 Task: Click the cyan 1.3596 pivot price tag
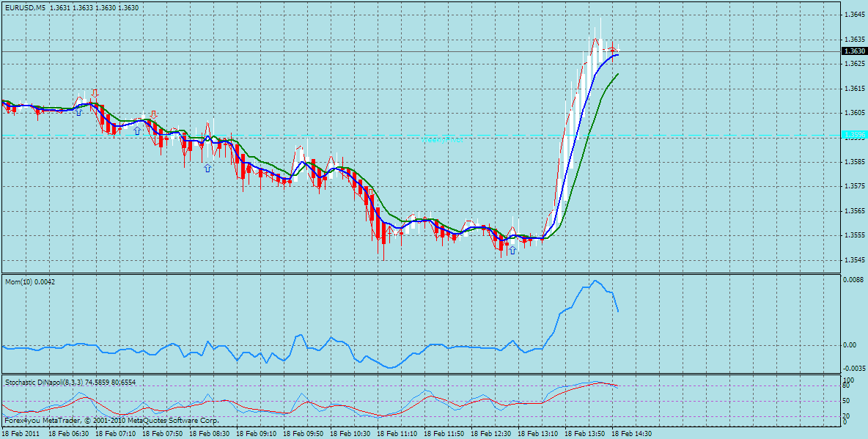853,135
